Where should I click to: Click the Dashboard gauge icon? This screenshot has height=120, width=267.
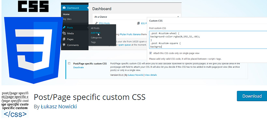tap(64, 8)
